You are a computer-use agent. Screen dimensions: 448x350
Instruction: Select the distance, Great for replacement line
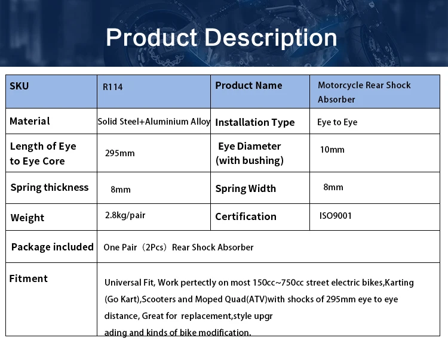(188, 316)
